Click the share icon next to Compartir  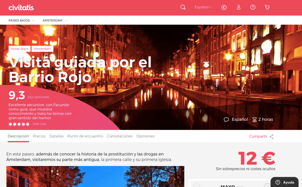(271, 137)
